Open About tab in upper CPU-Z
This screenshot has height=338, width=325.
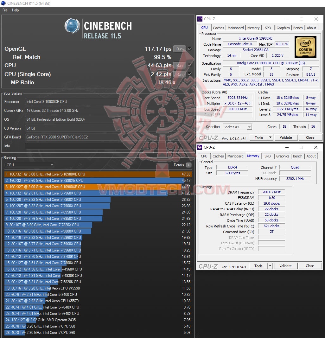click(311, 28)
